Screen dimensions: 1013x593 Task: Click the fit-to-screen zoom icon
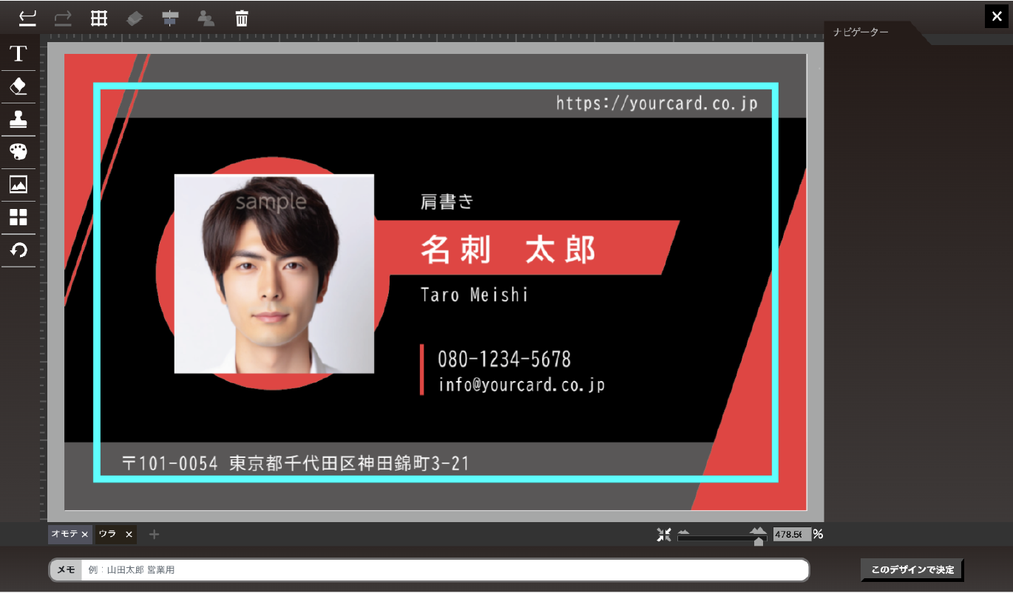tap(663, 534)
